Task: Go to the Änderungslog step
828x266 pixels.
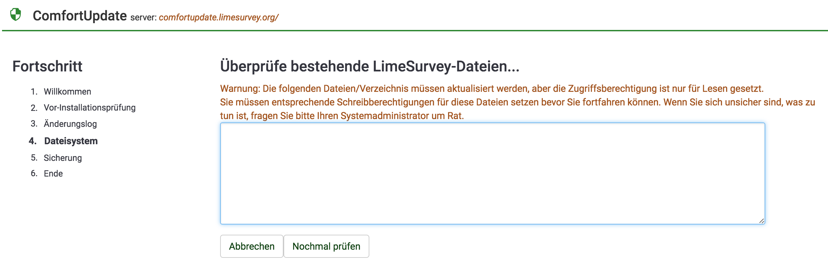Action: 70,124
